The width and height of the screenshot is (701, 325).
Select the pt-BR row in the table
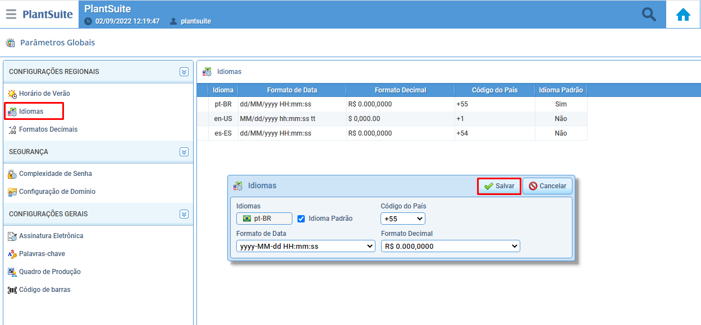[392, 104]
